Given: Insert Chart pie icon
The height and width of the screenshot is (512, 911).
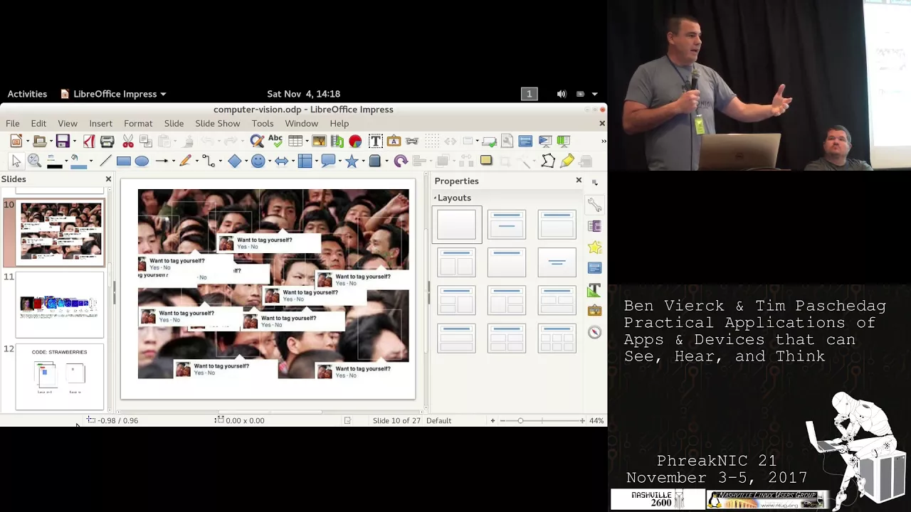Looking at the screenshot, I should 355,141.
